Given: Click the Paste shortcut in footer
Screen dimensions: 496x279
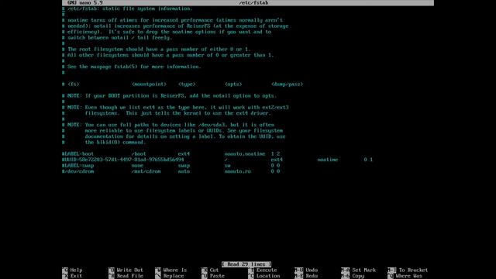Looking at the screenshot, I should click(x=213, y=276).
